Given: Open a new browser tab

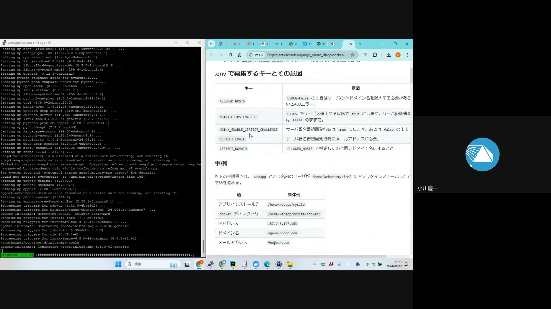Looking at the screenshot, I should click(x=360, y=44).
